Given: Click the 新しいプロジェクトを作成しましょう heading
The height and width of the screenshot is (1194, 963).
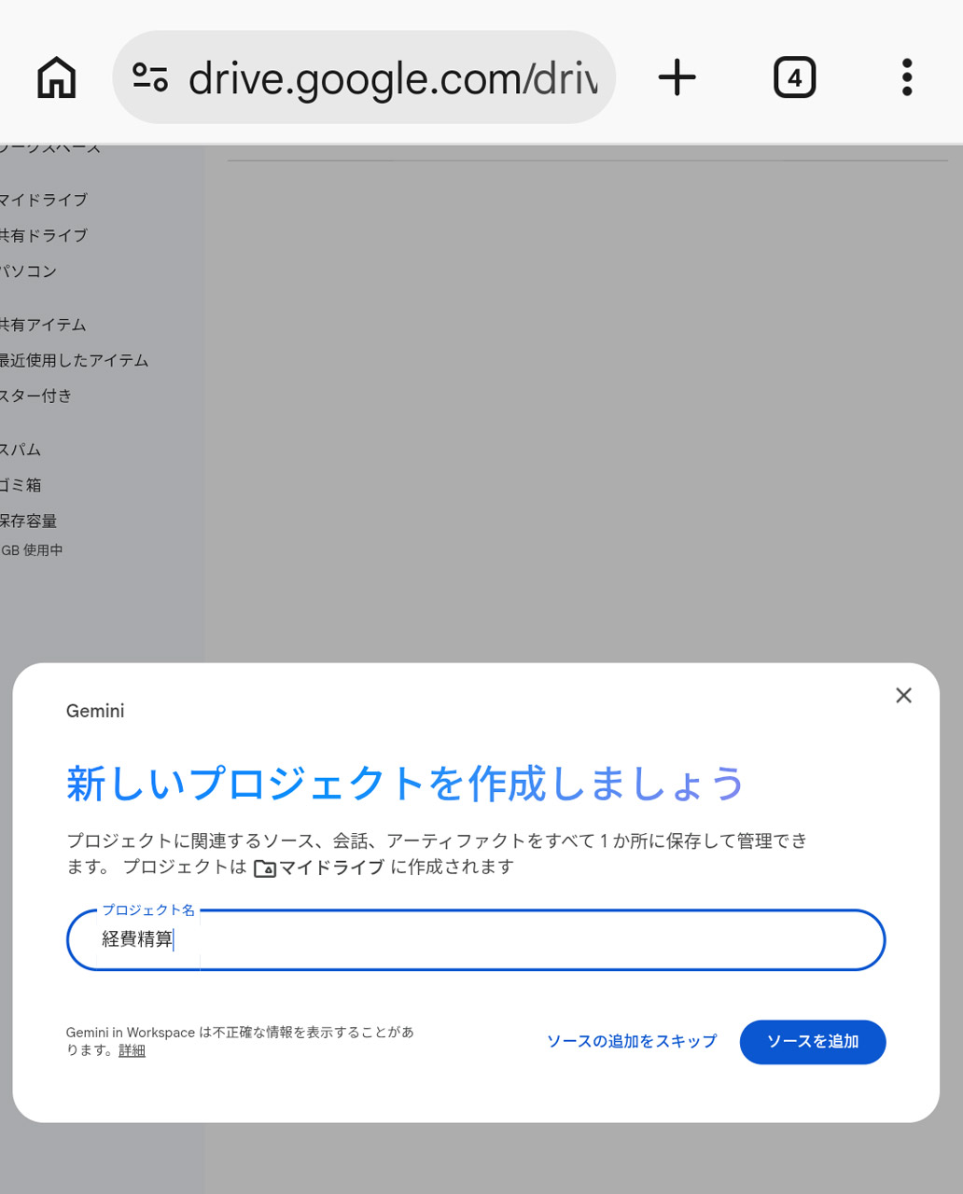Looking at the screenshot, I should [x=406, y=783].
